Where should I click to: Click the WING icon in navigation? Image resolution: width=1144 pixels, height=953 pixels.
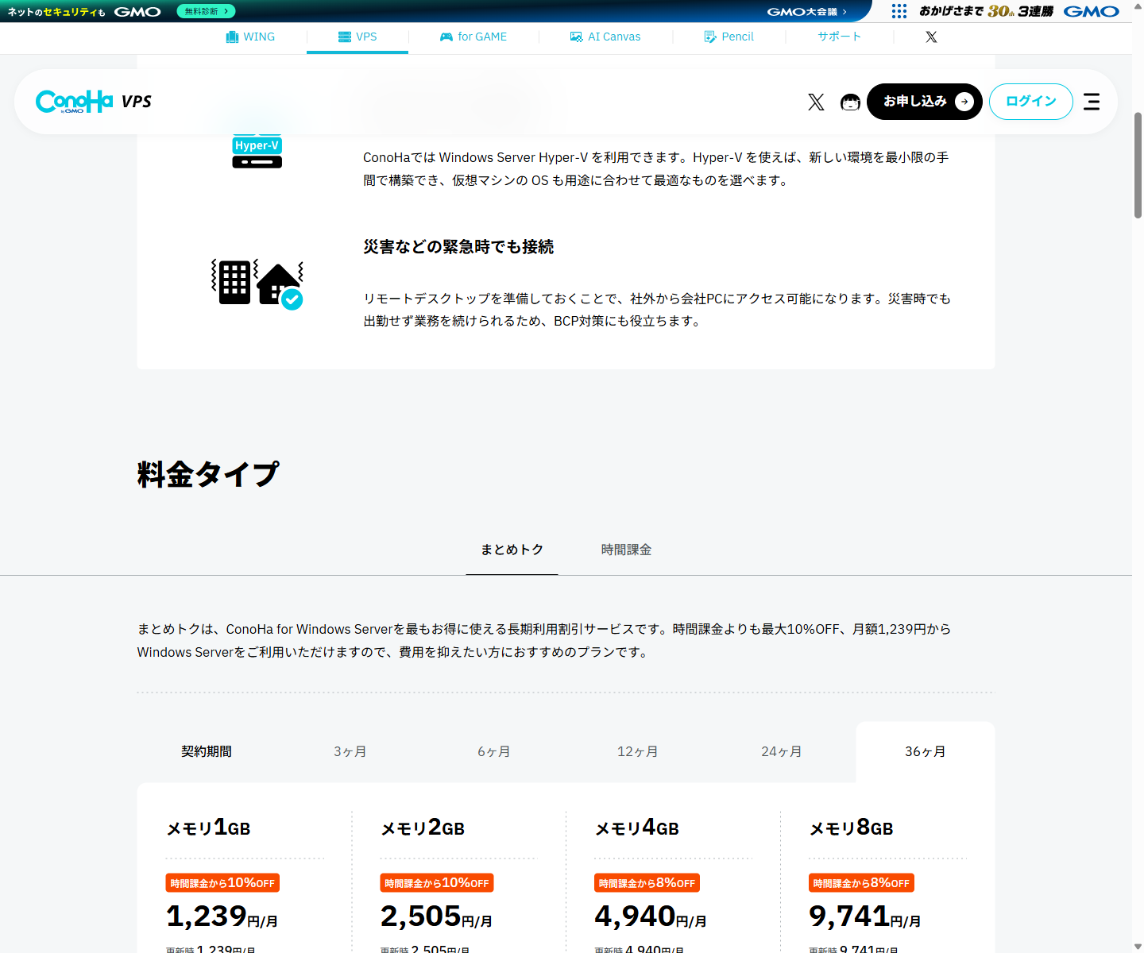(x=232, y=37)
